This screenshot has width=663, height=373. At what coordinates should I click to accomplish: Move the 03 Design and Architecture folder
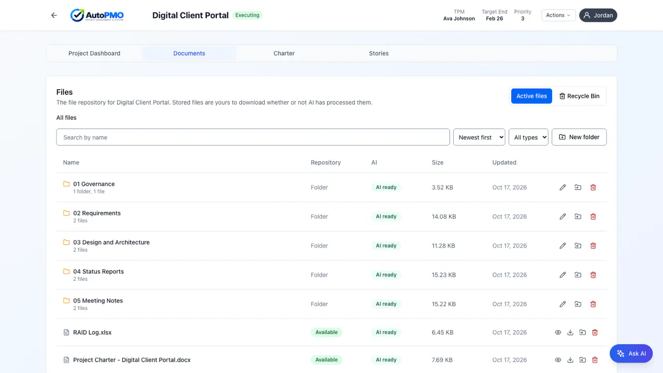click(x=578, y=246)
